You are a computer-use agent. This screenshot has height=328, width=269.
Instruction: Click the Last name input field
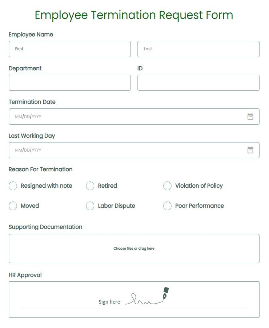198,49
